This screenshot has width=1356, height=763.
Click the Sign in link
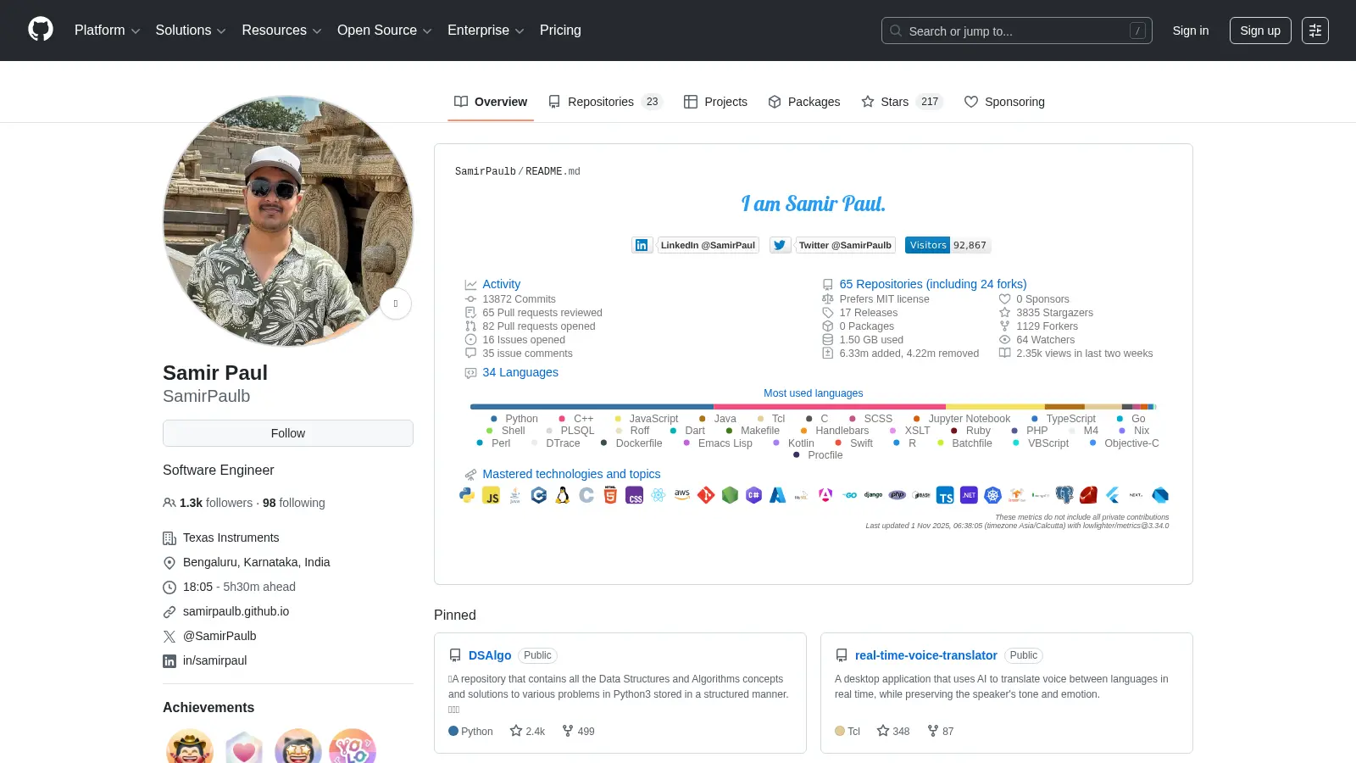pyautogui.click(x=1191, y=31)
